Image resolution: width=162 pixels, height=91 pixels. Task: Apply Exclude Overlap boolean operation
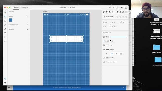click(126, 17)
